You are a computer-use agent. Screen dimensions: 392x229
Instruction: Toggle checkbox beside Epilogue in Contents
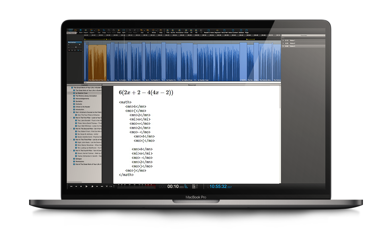pos(74,159)
